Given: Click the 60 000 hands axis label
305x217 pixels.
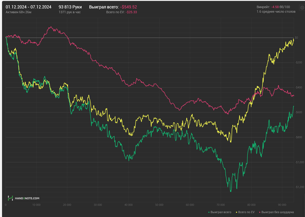Looking at the screenshot, I should [x=190, y=205].
